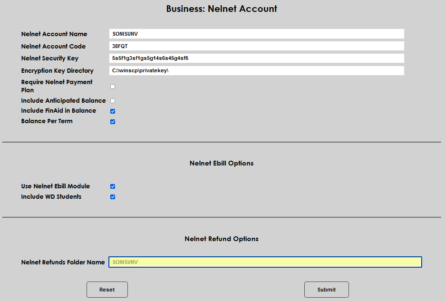Click the Balance Per Term label

click(x=47, y=121)
